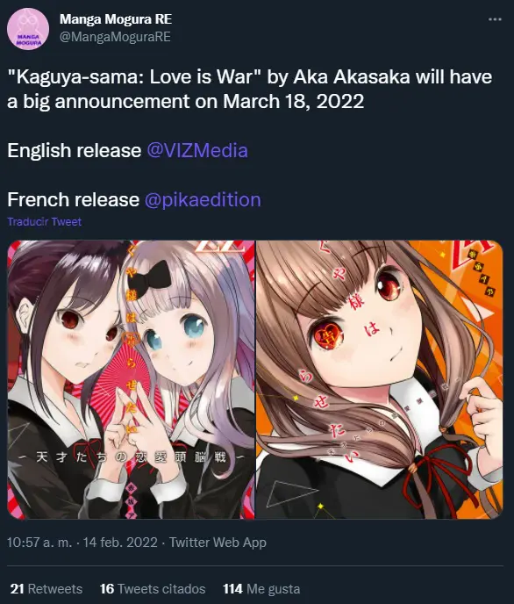Open the Manga Mogura RE profile avatar

tap(28, 29)
